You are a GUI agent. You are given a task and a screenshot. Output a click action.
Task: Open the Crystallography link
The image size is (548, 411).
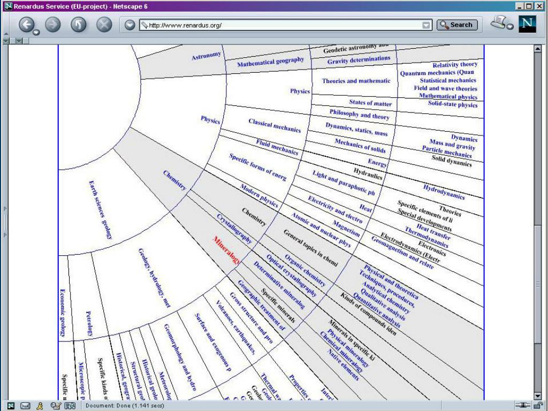click(234, 228)
